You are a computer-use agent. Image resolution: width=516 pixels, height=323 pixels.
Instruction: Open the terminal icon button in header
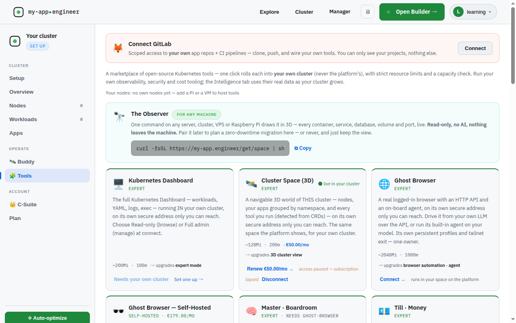click(x=368, y=12)
